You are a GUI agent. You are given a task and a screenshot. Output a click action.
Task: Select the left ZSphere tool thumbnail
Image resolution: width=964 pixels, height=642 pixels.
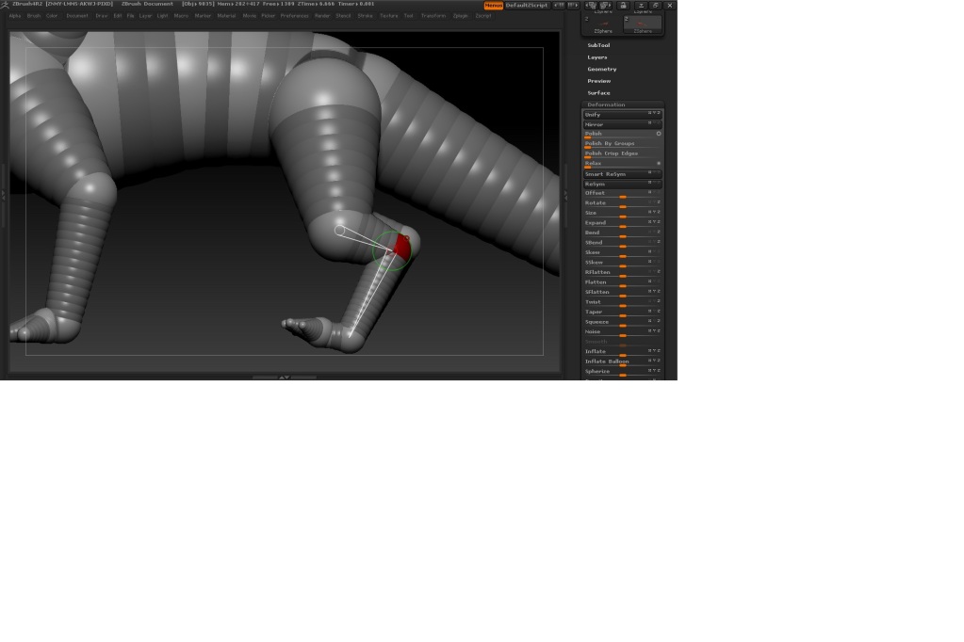(602, 24)
